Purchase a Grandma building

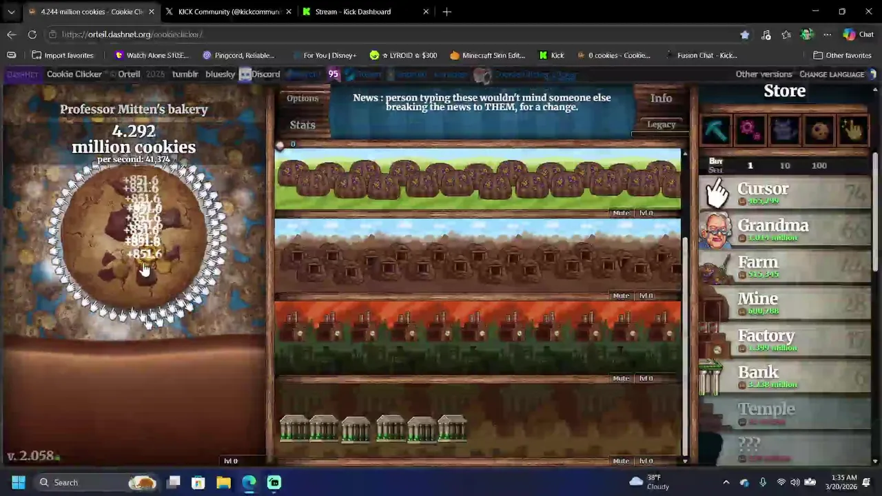point(785,230)
